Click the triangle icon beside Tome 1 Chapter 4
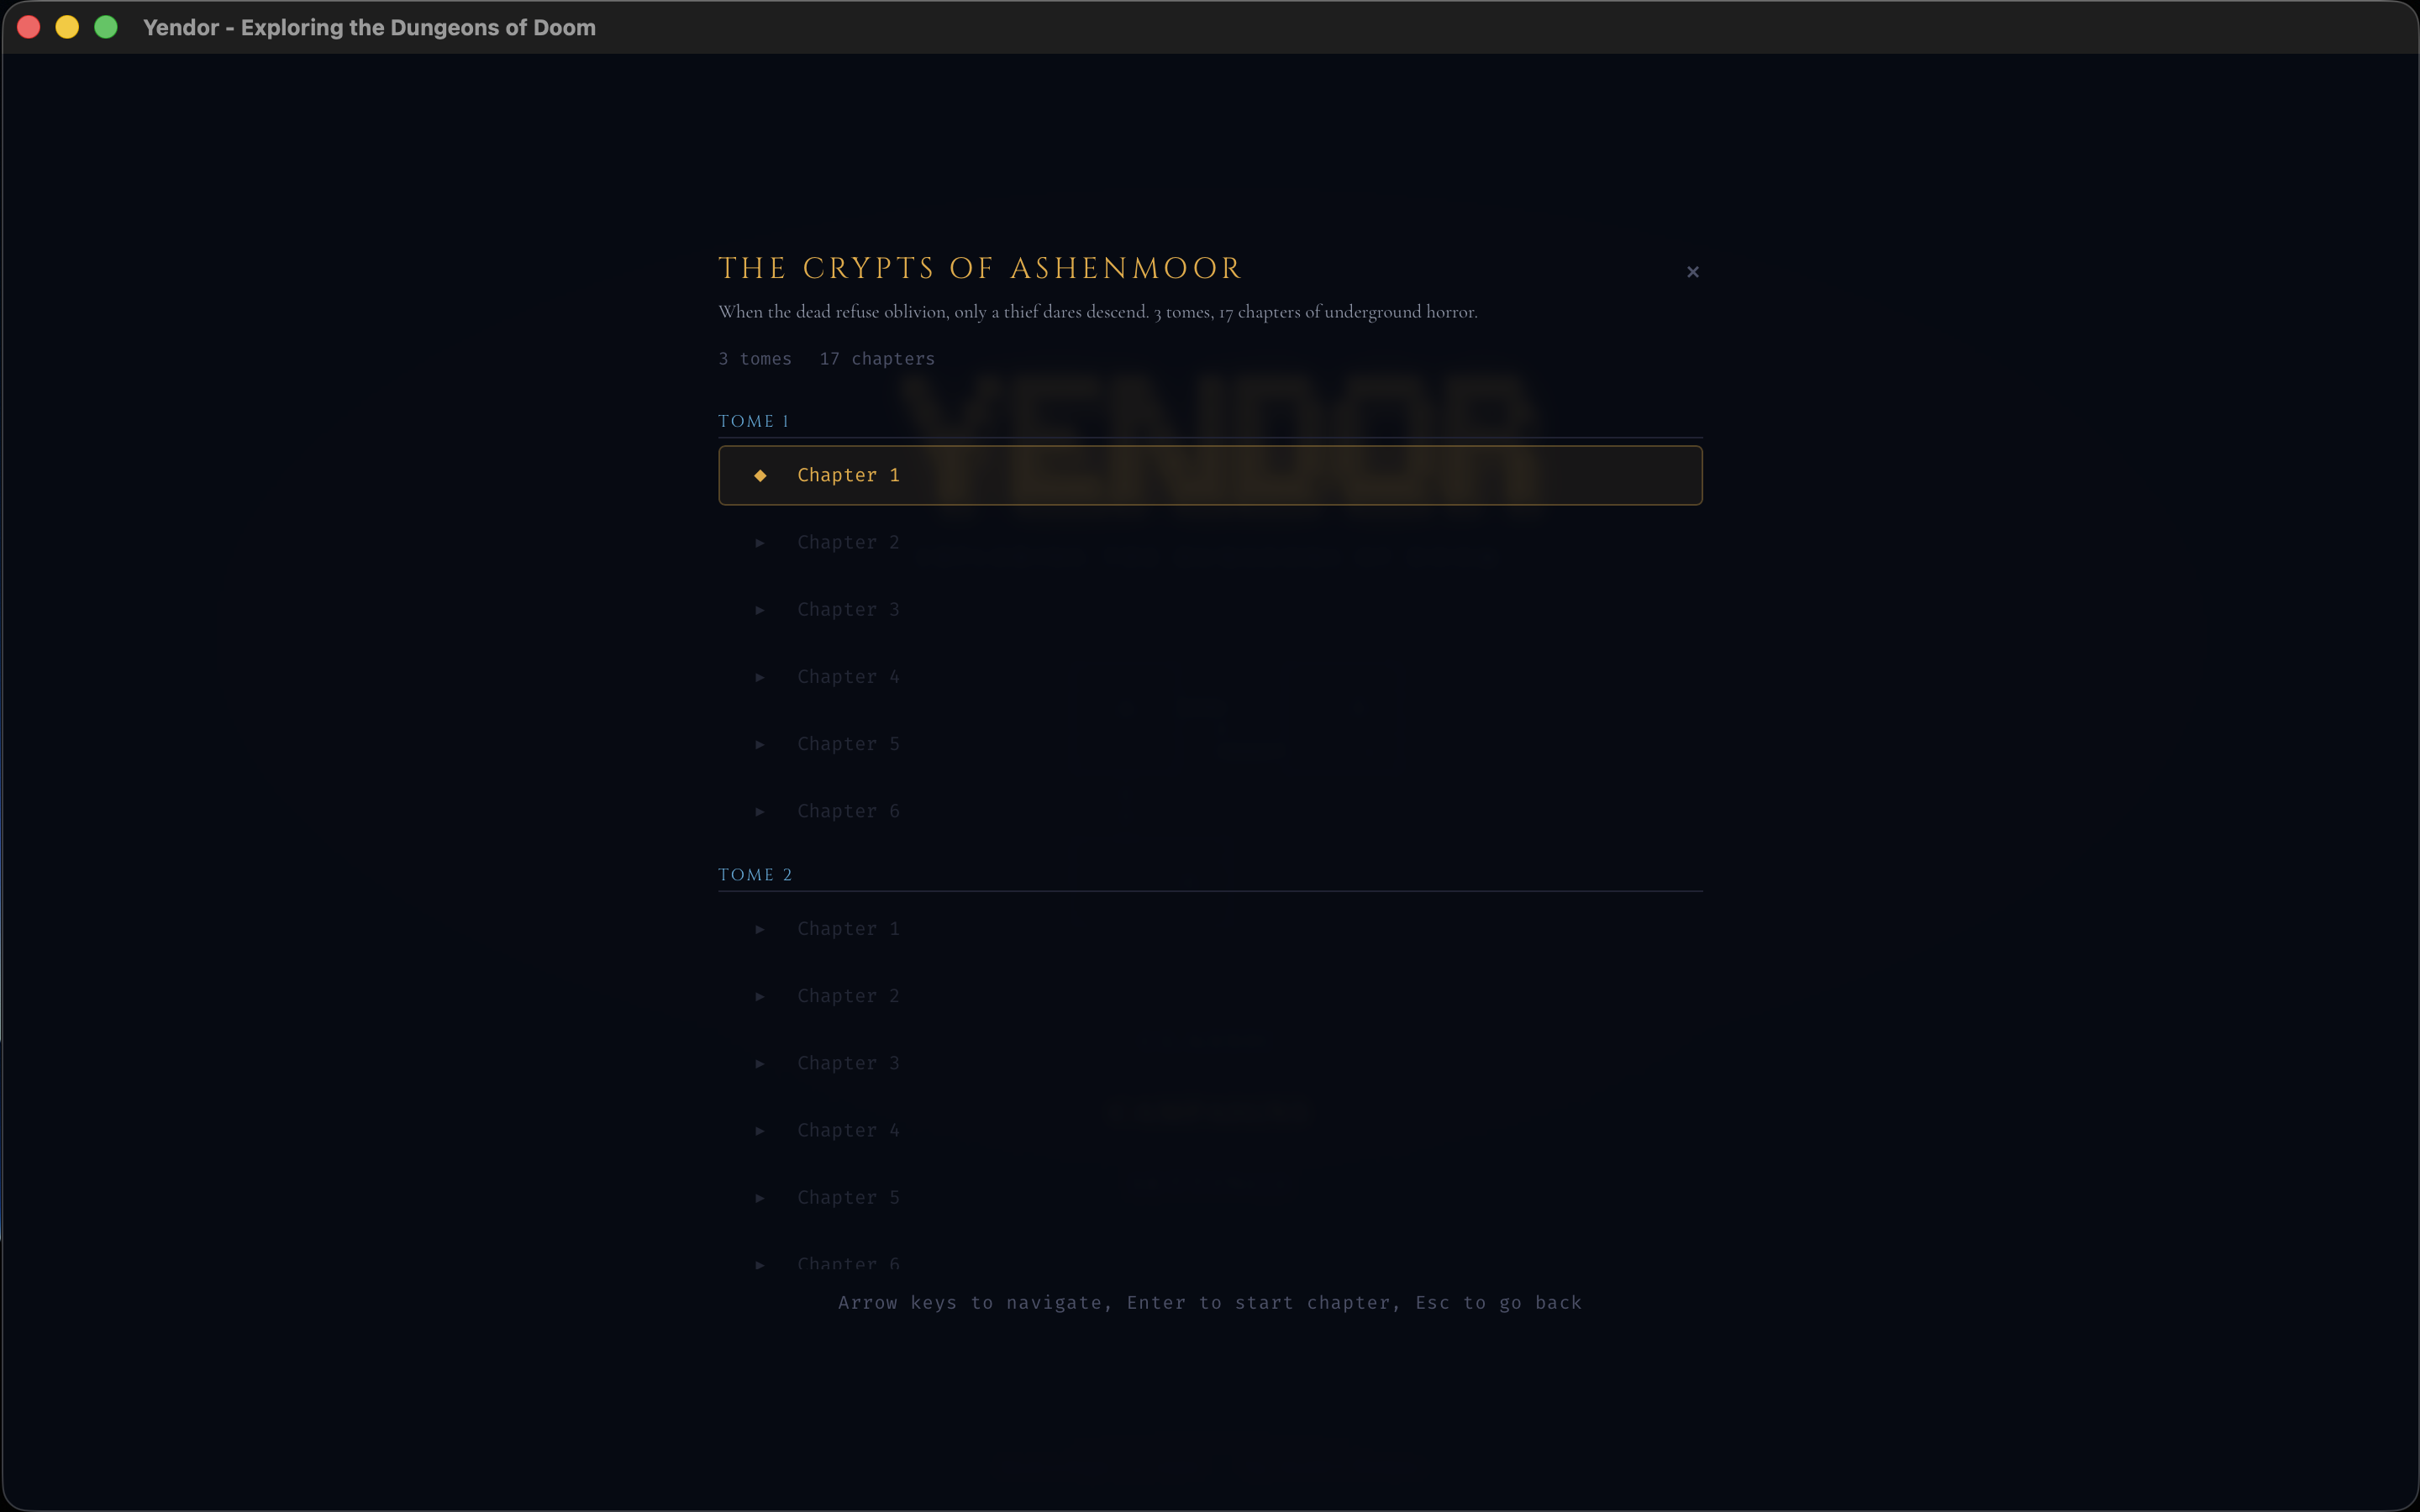The width and height of the screenshot is (2420, 1512). [x=760, y=677]
